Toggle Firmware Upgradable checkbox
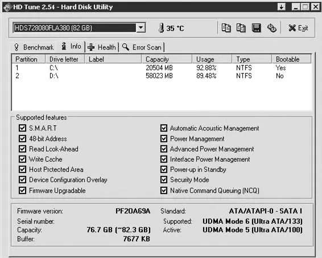The height and width of the screenshot is (258, 322). coord(22,190)
